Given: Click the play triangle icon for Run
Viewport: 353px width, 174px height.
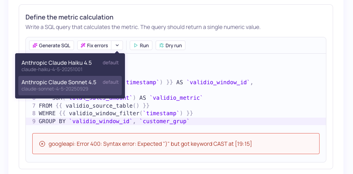Looking at the screenshot, I should (135, 46).
